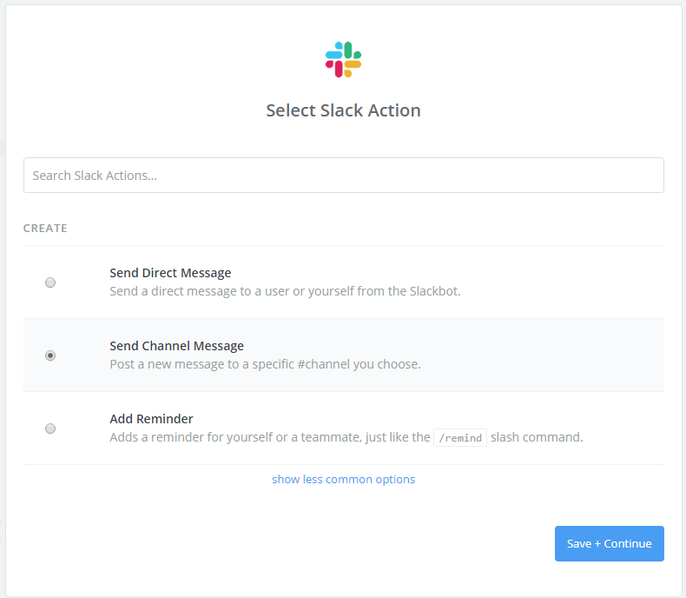This screenshot has height=598, width=686.
Task: Click the red segment of Slack logo
Action: pyautogui.click(x=334, y=69)
